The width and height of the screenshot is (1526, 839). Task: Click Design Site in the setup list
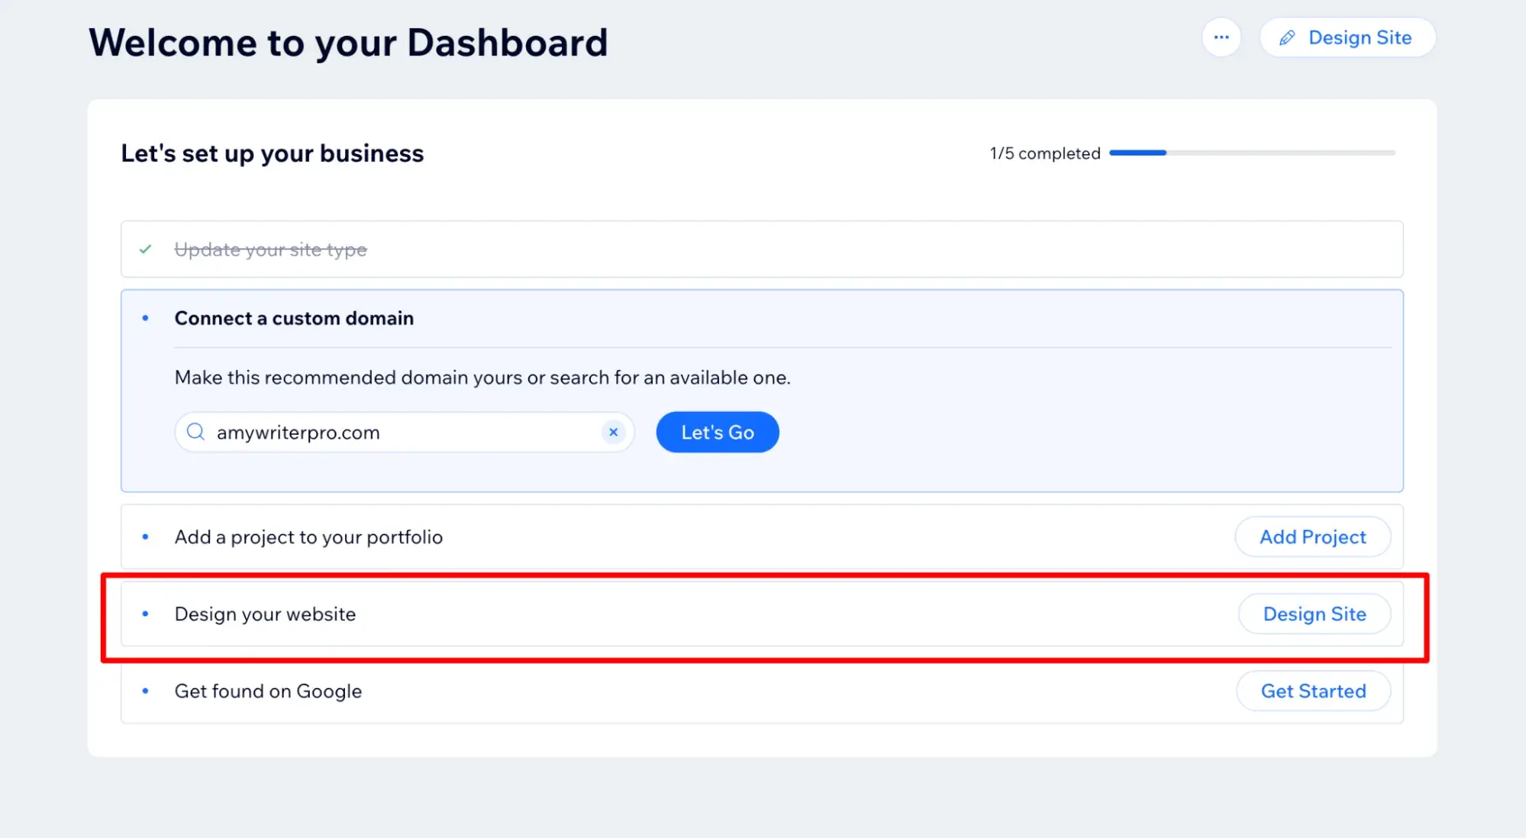1314,614
